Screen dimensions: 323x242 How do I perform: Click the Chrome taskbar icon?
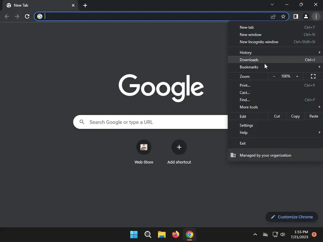[190, 234]
